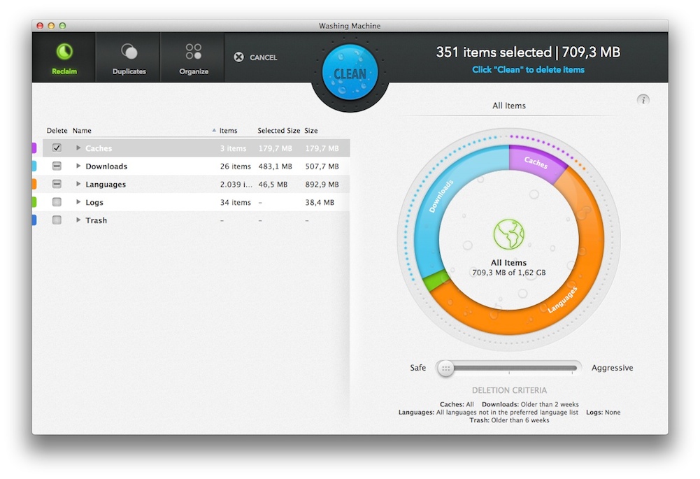The height and width of the screenshot is (479, 700).
Task: Expand the Languages row
Action: (78, 184)
